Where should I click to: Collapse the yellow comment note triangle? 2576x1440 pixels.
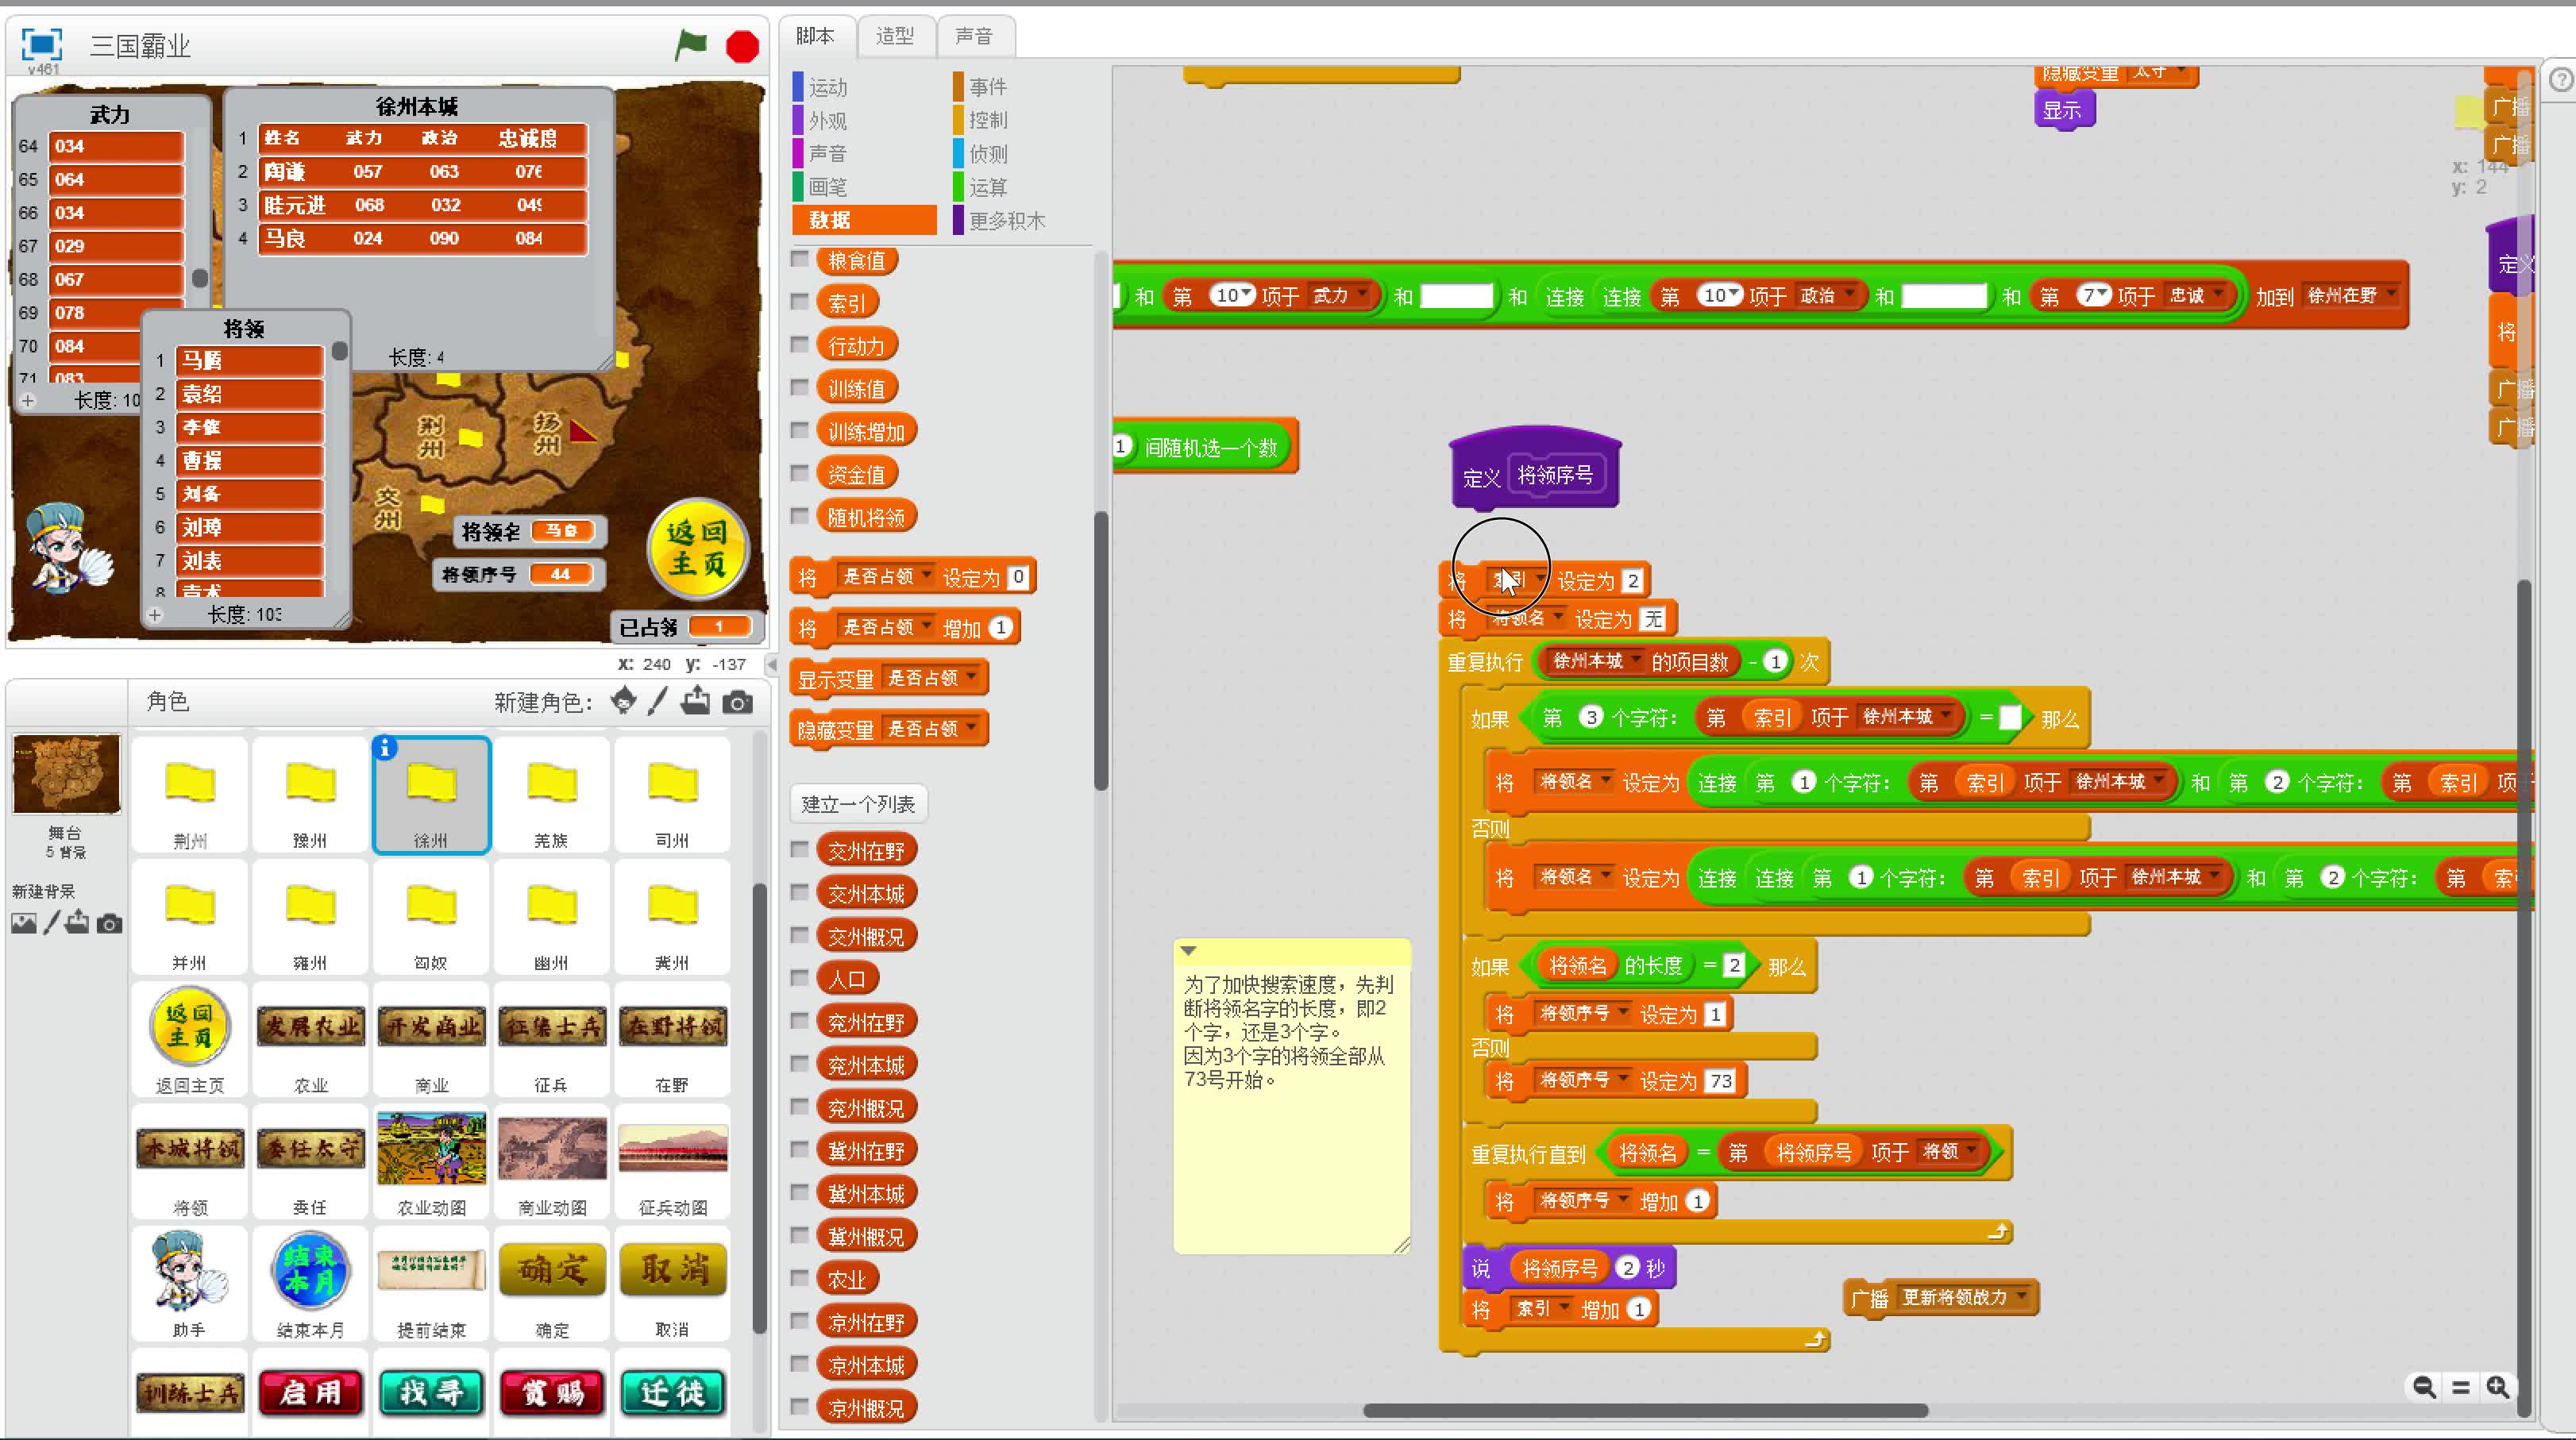pyautogui.click(x=1188, y=950)
